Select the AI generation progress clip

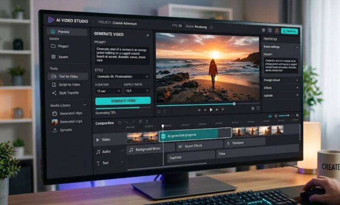[x=195, y=135]
